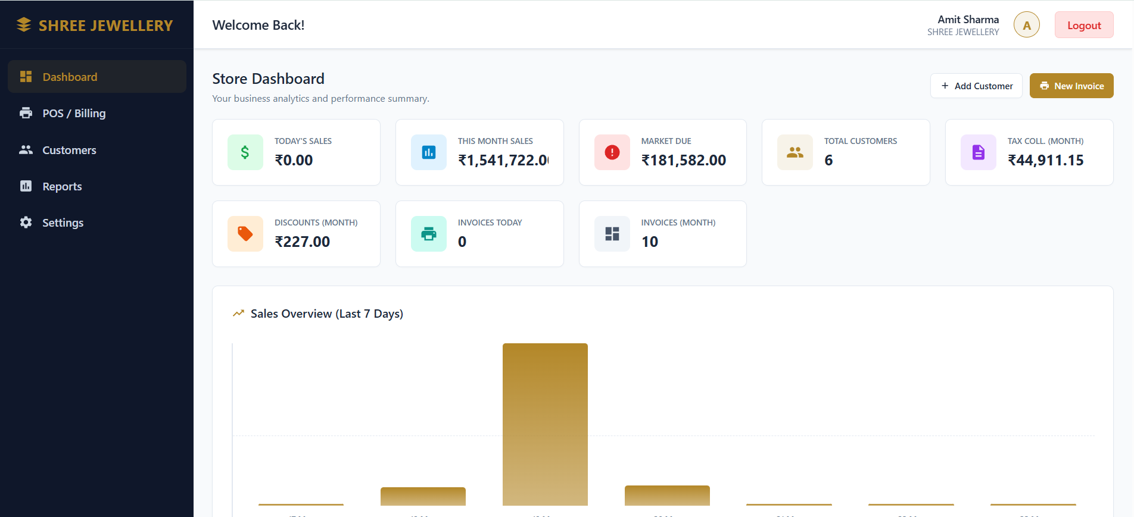Click the user avatar circle with letter A
This screenshot has width=1134, height=517.
[x=1027, y=25]
